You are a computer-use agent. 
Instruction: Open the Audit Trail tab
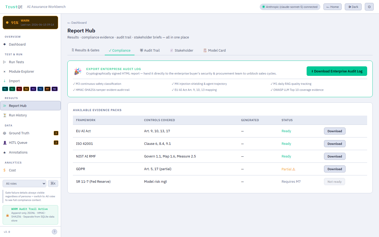pyautogui.click(x=150, y=50)
